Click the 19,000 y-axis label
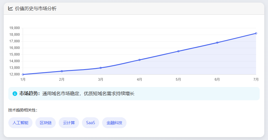268x140 pixels. (15, 28)
